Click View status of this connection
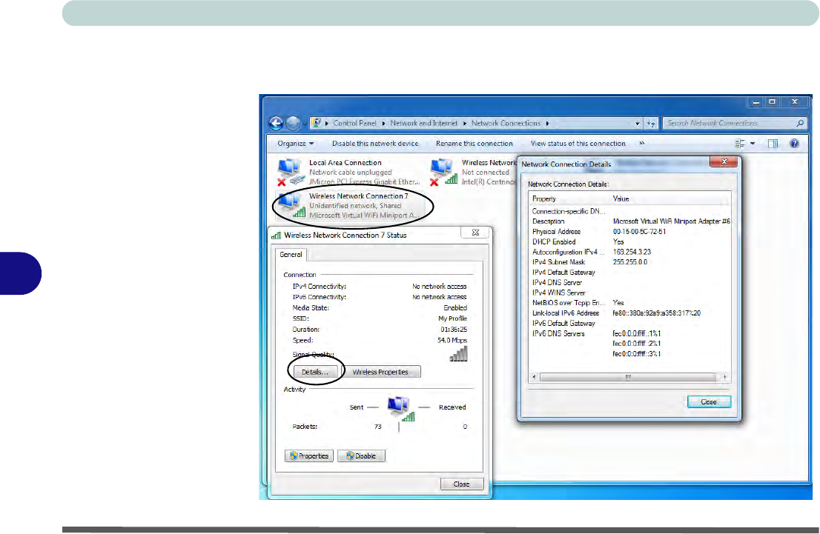The width and height of the screenshot is (820, 534). pos(578,144)
